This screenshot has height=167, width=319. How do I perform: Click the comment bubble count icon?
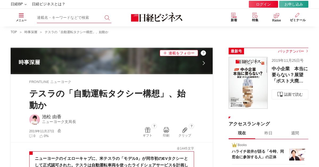31,136
